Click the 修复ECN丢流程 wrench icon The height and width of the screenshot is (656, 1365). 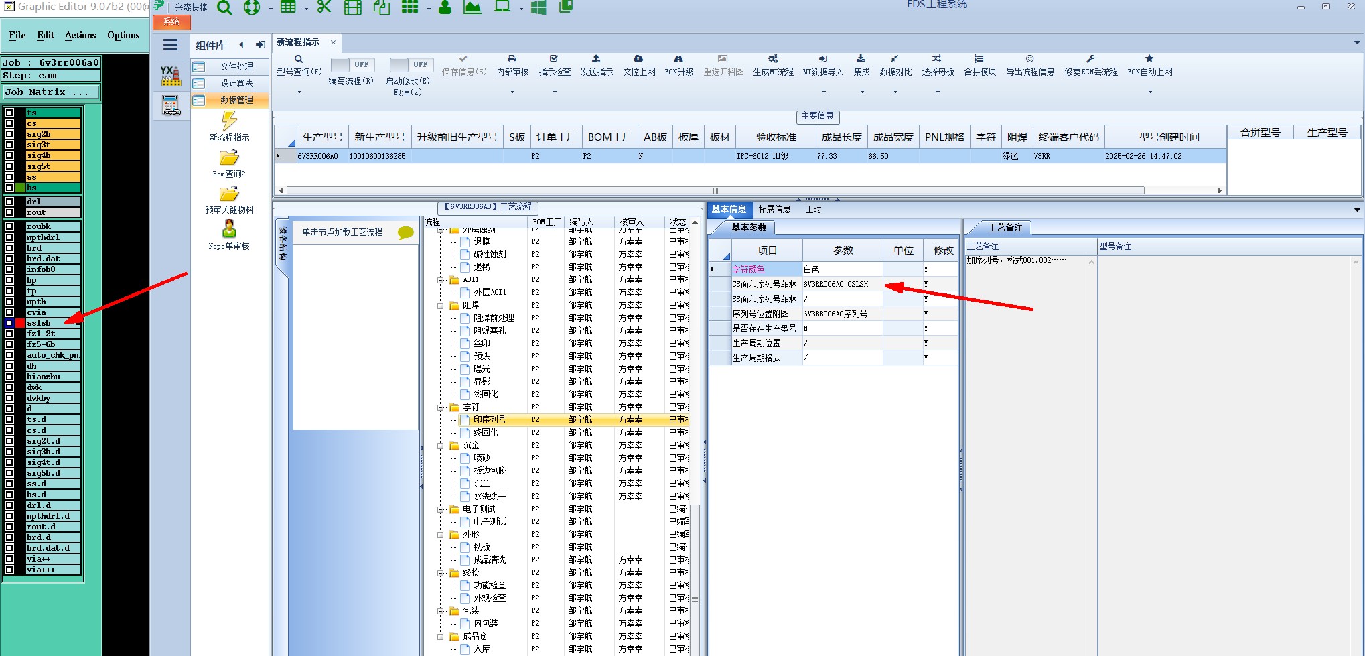1090,59
